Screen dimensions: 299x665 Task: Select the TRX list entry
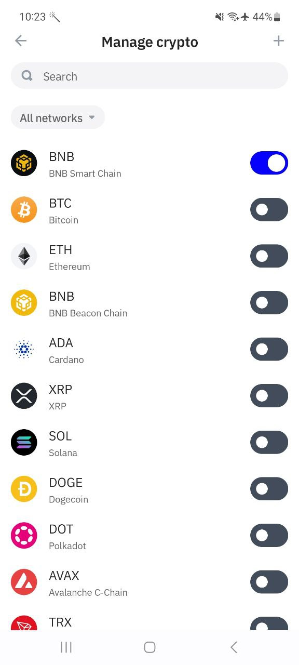(149, 621)
